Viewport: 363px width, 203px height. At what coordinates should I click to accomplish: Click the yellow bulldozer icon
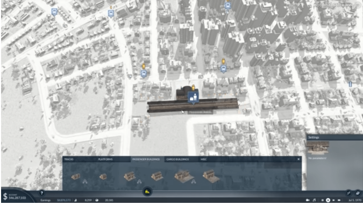point(147,191)
